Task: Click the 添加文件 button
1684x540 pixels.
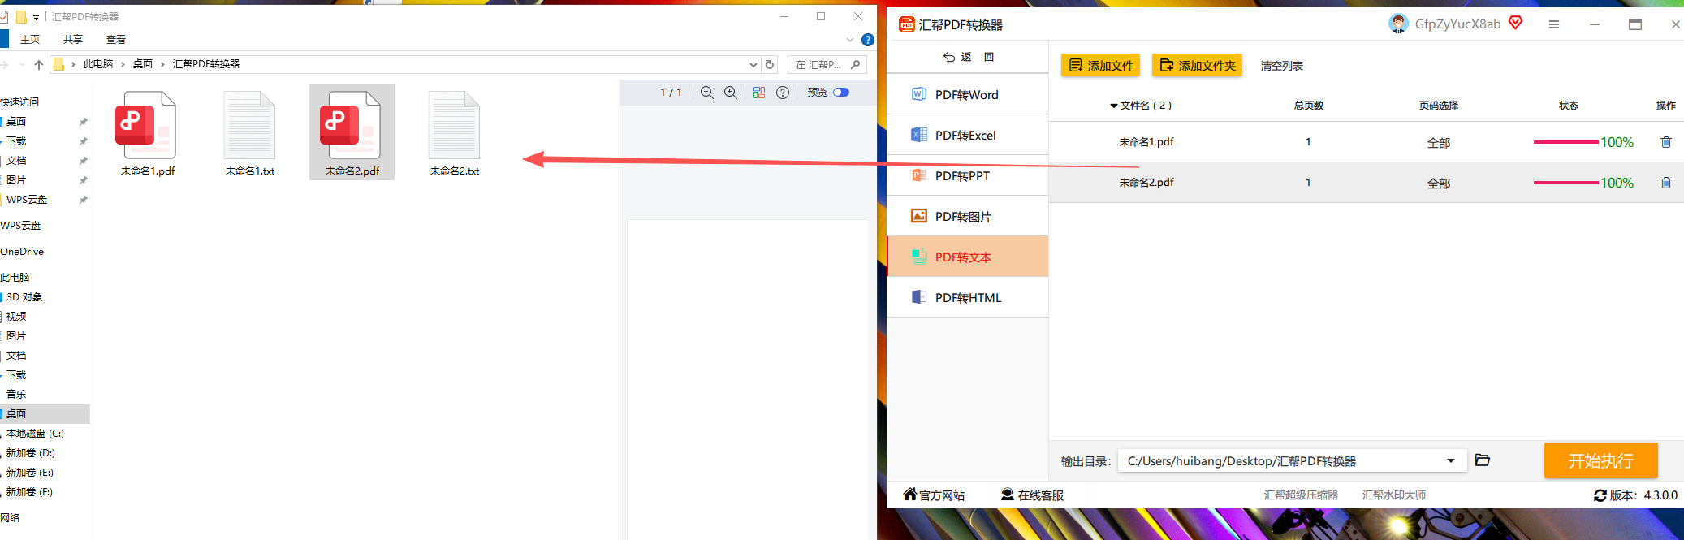Action: pos(1101,66)
